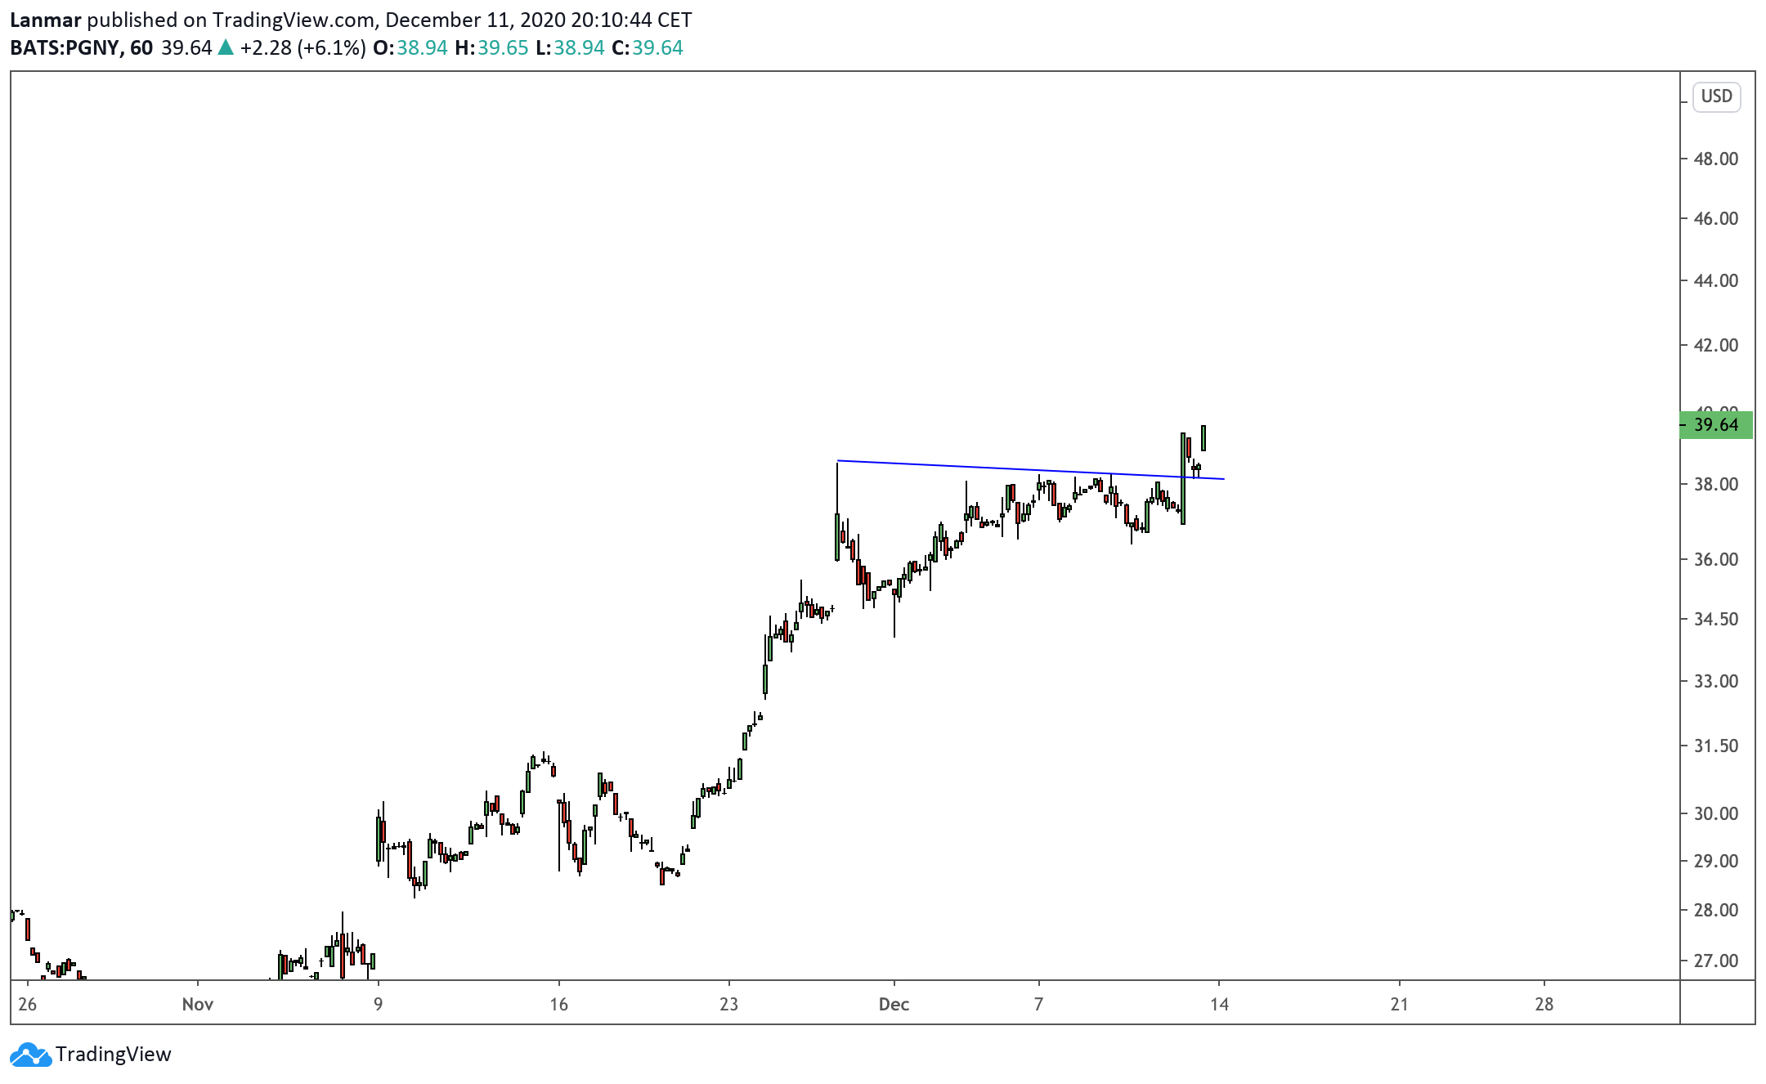Click the 14 date axis label

tap(1219, 1004)
